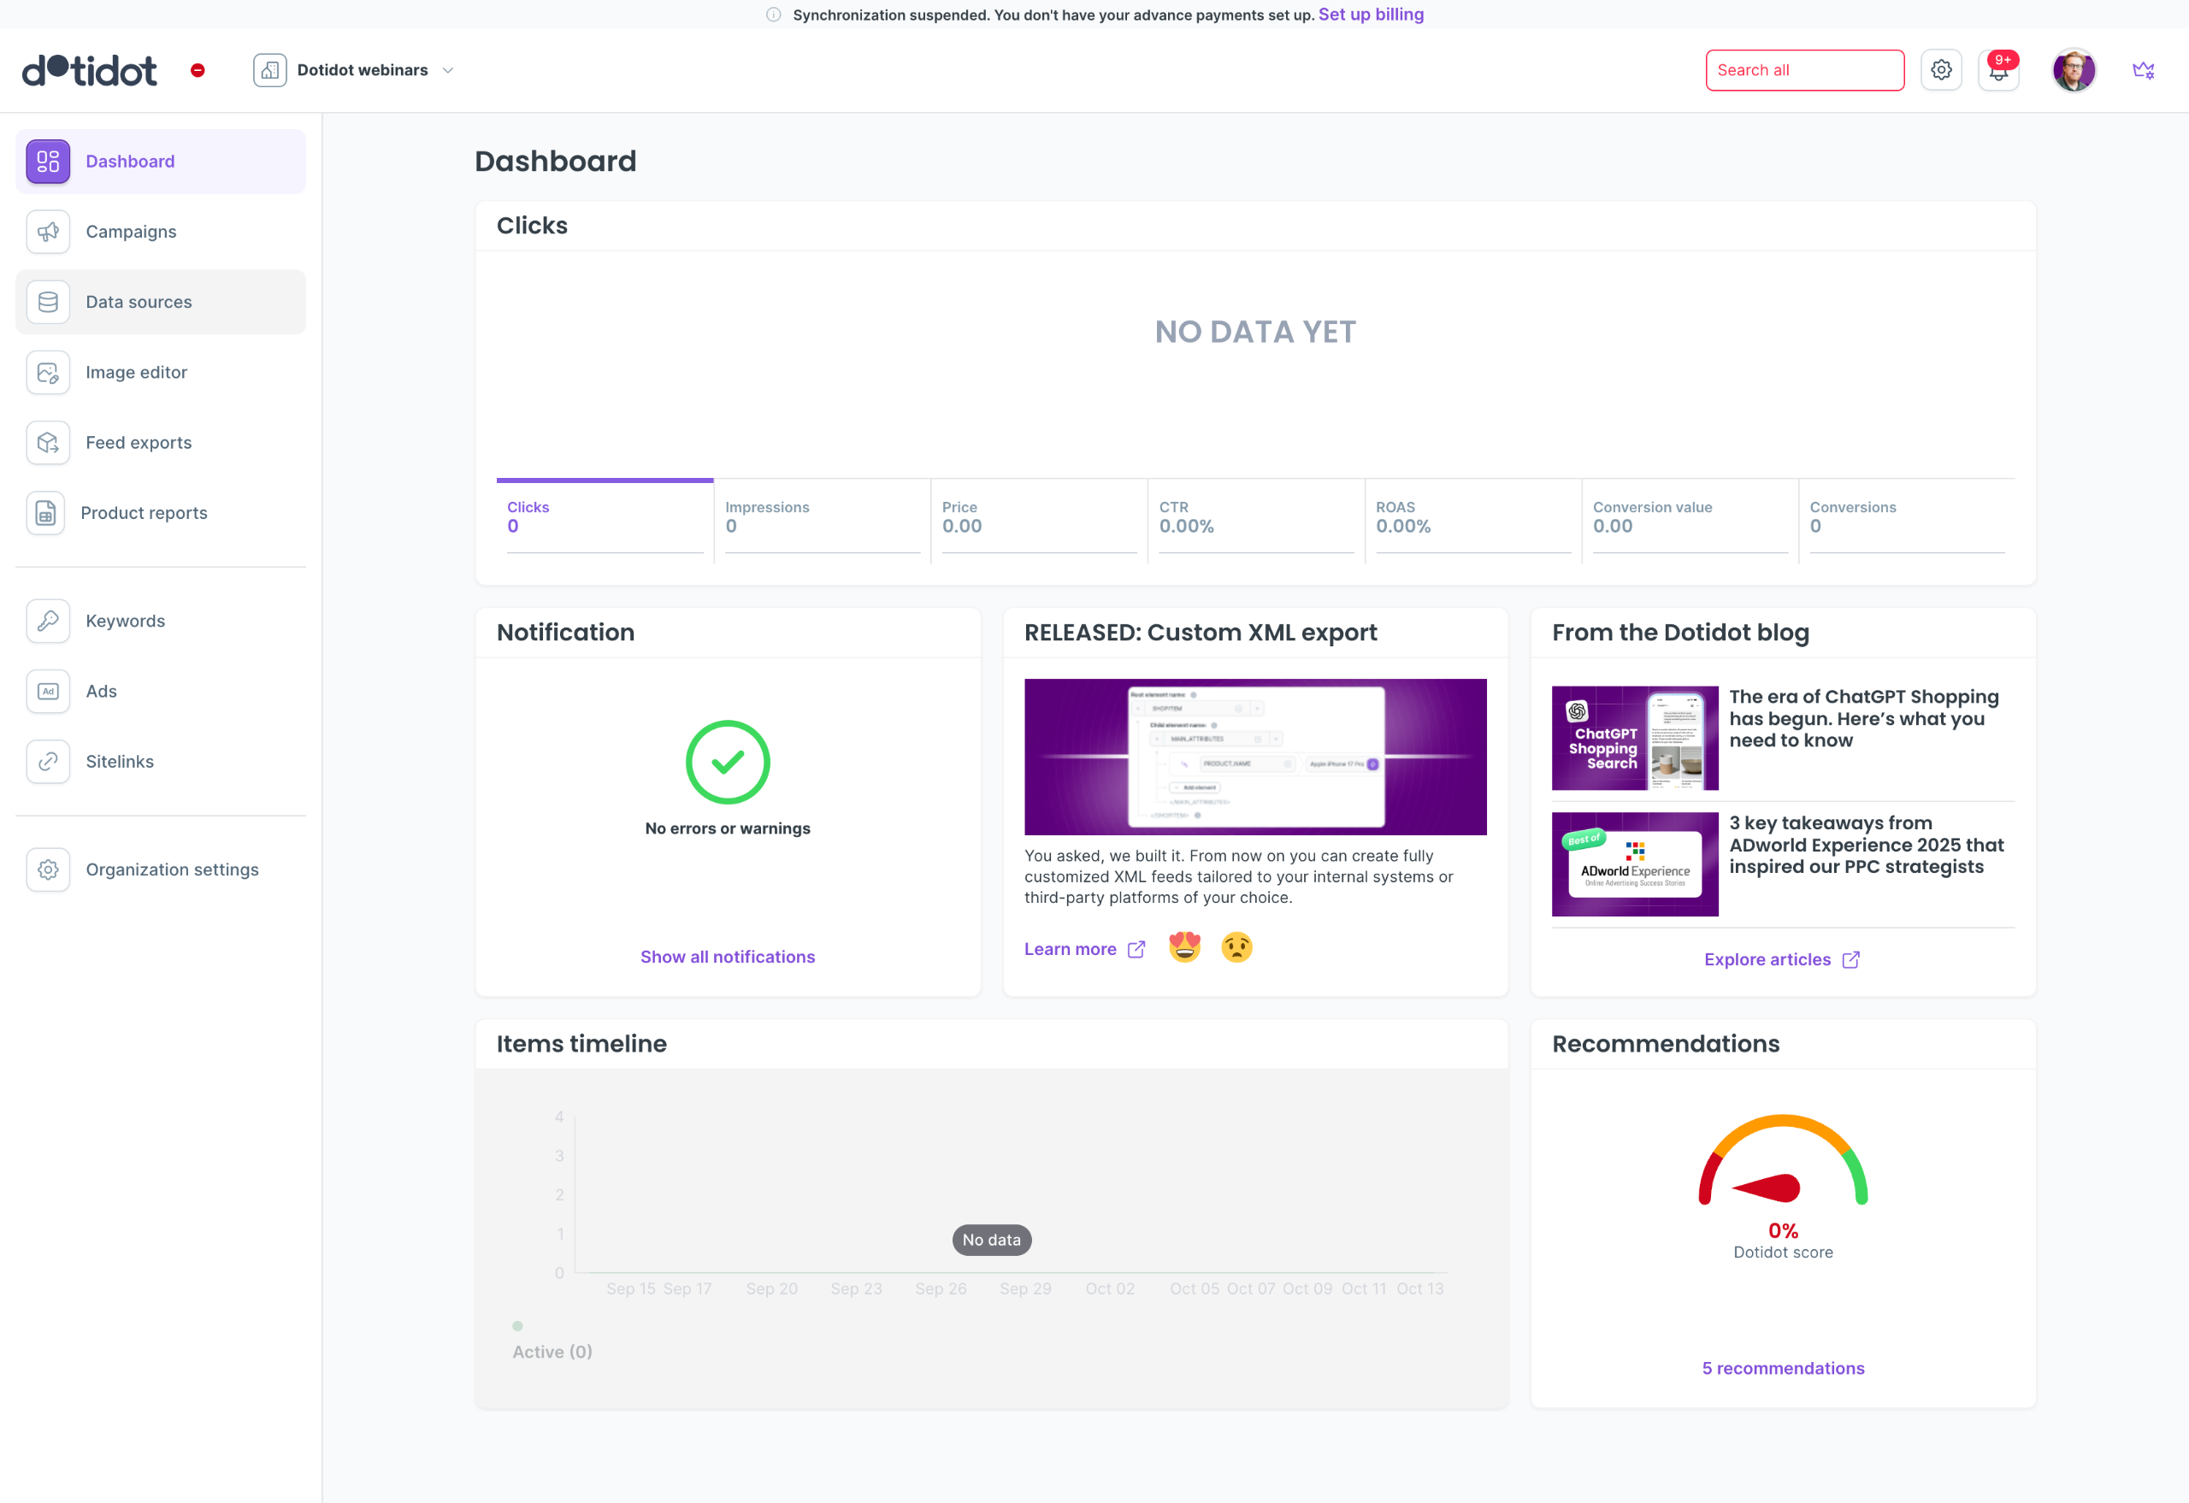Open the settings gear icon in header
Image resolution: width=2189 pixels, height=1503 pixels.
click(x=1940, y=70)
